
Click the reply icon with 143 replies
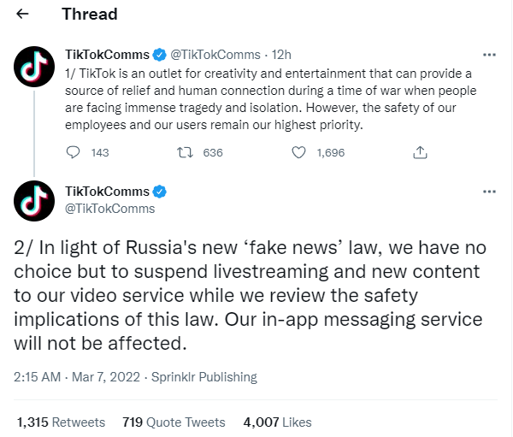click(74, 152)
